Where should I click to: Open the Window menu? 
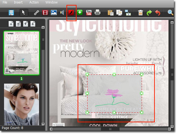51,2
